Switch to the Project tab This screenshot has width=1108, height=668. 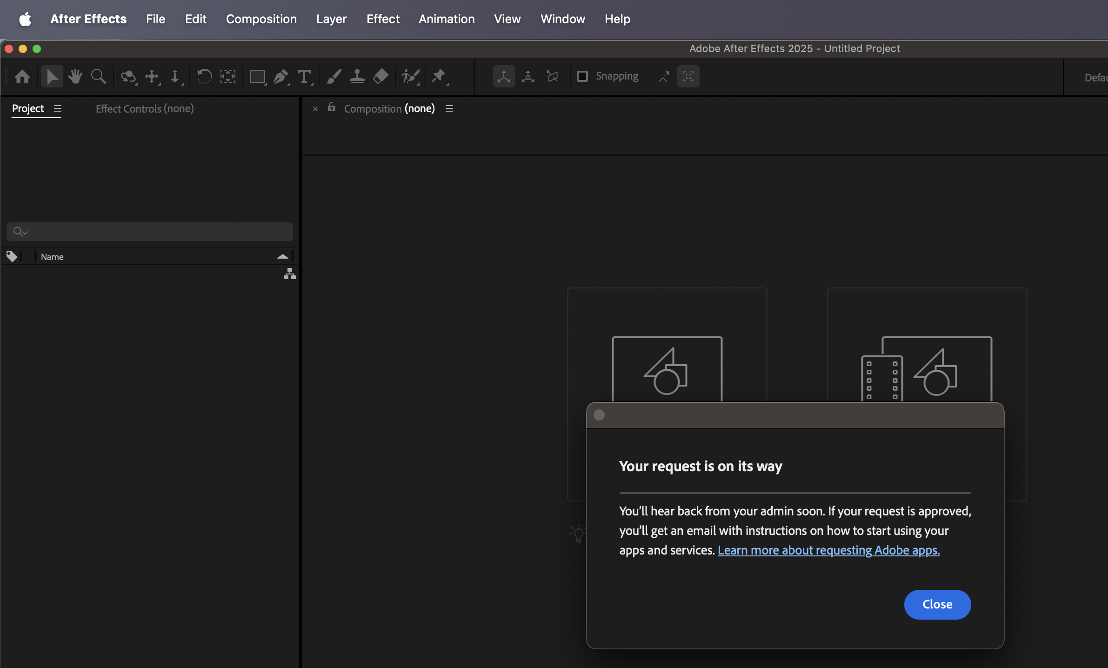[28, 108]
